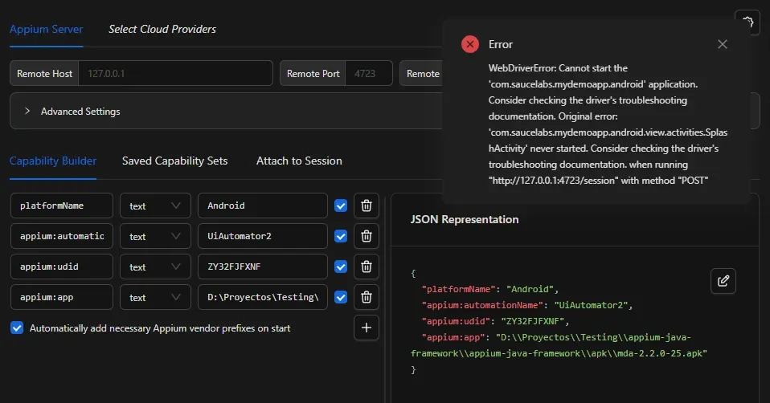Edit the Android capability value field
This screenshot has width=770, height=403.
pyautogui.click(x=263, y=206)
